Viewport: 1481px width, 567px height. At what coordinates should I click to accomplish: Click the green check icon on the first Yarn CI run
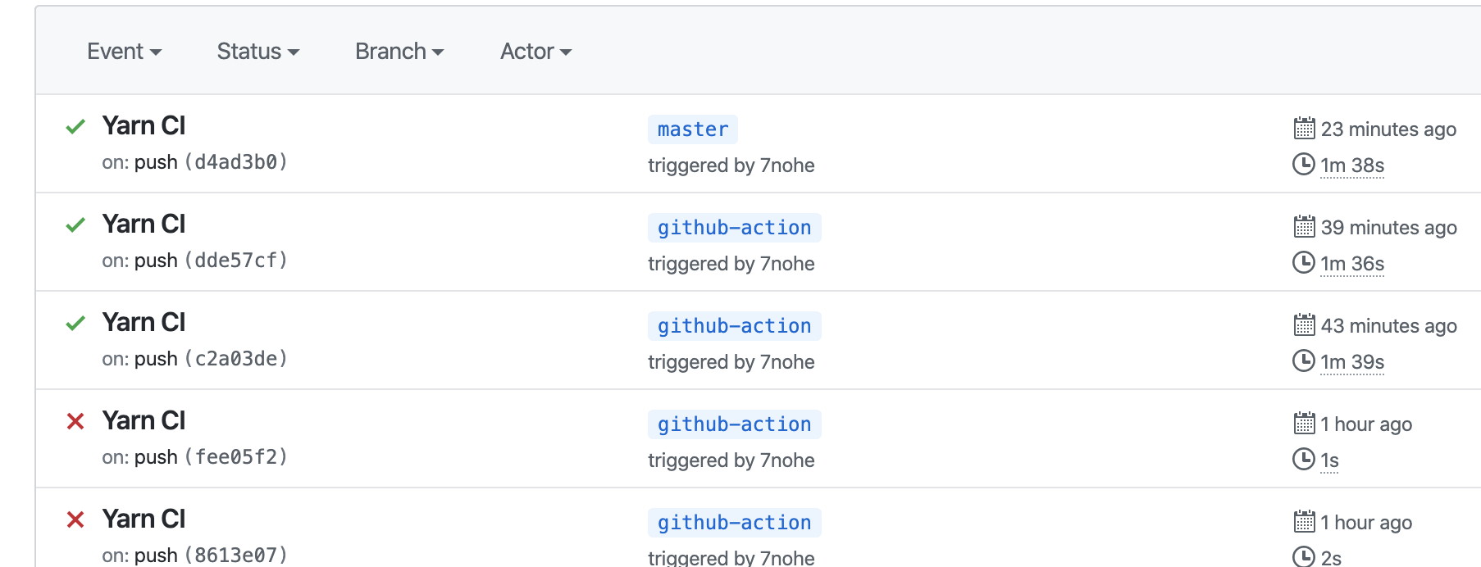[75, 126]
